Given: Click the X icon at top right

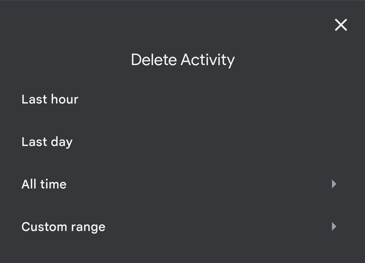Looking at the screenshot, I should tap(341, 25).
